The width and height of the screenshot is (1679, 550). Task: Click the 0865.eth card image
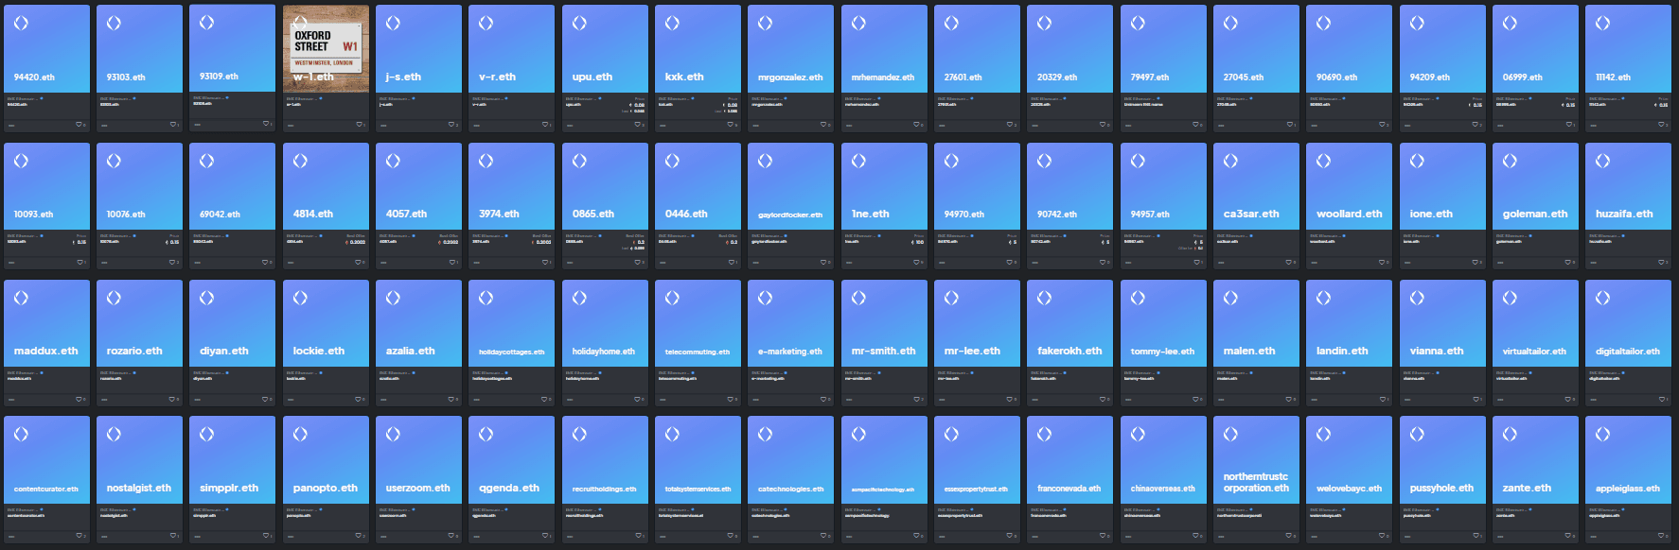605,185
